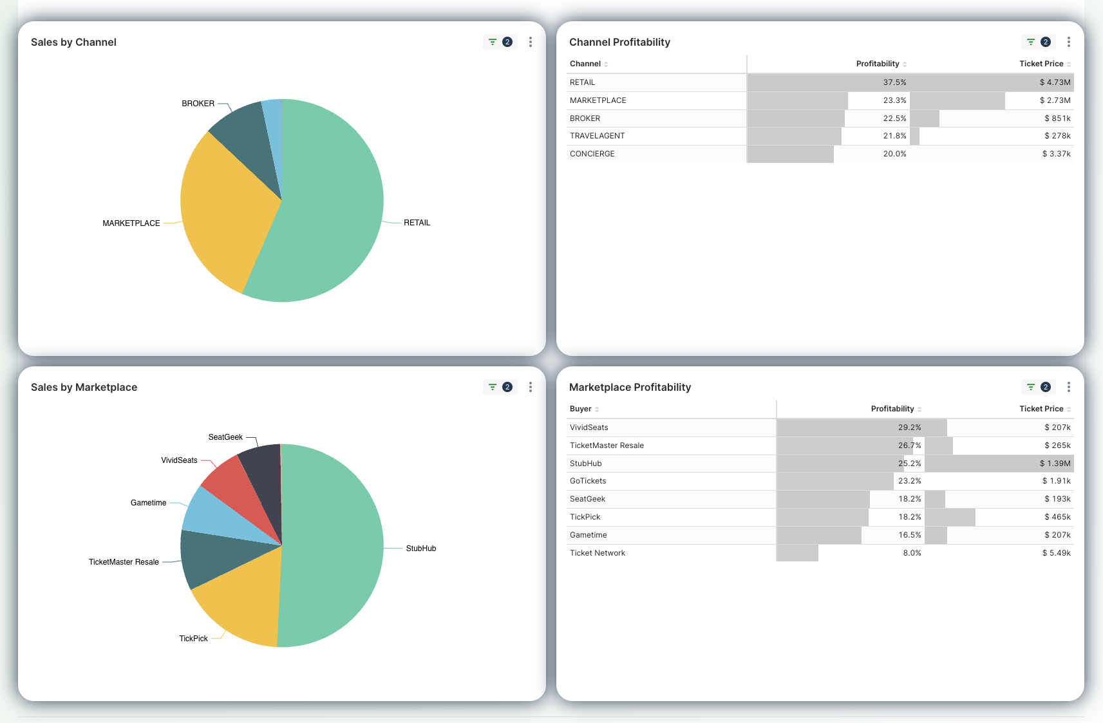The height and width of the screenshot is (723, 1103).
Task: Open more options for Channel Profitability
Action: 1068,42
